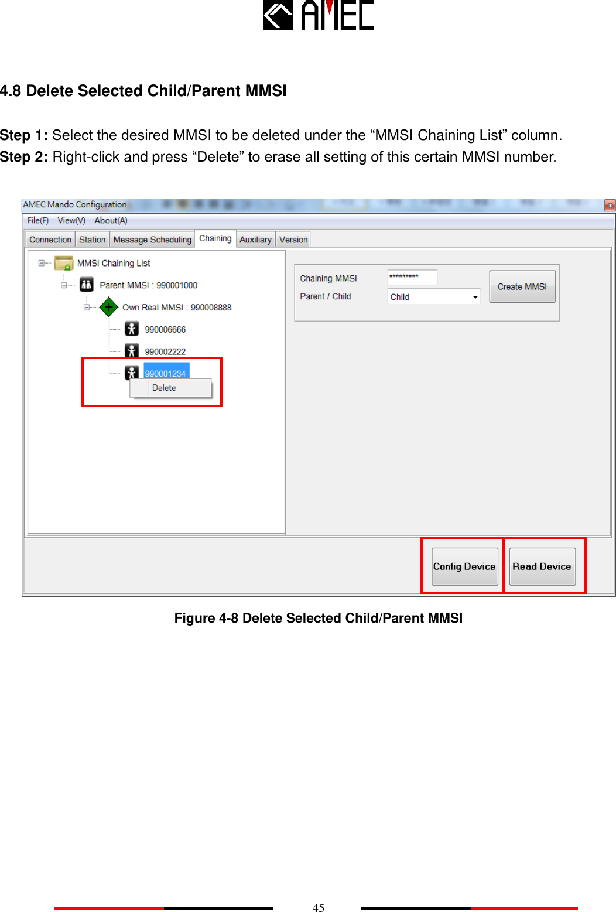
Task: Click the Chaining MMSI input field
Action: tap(412, 277)
